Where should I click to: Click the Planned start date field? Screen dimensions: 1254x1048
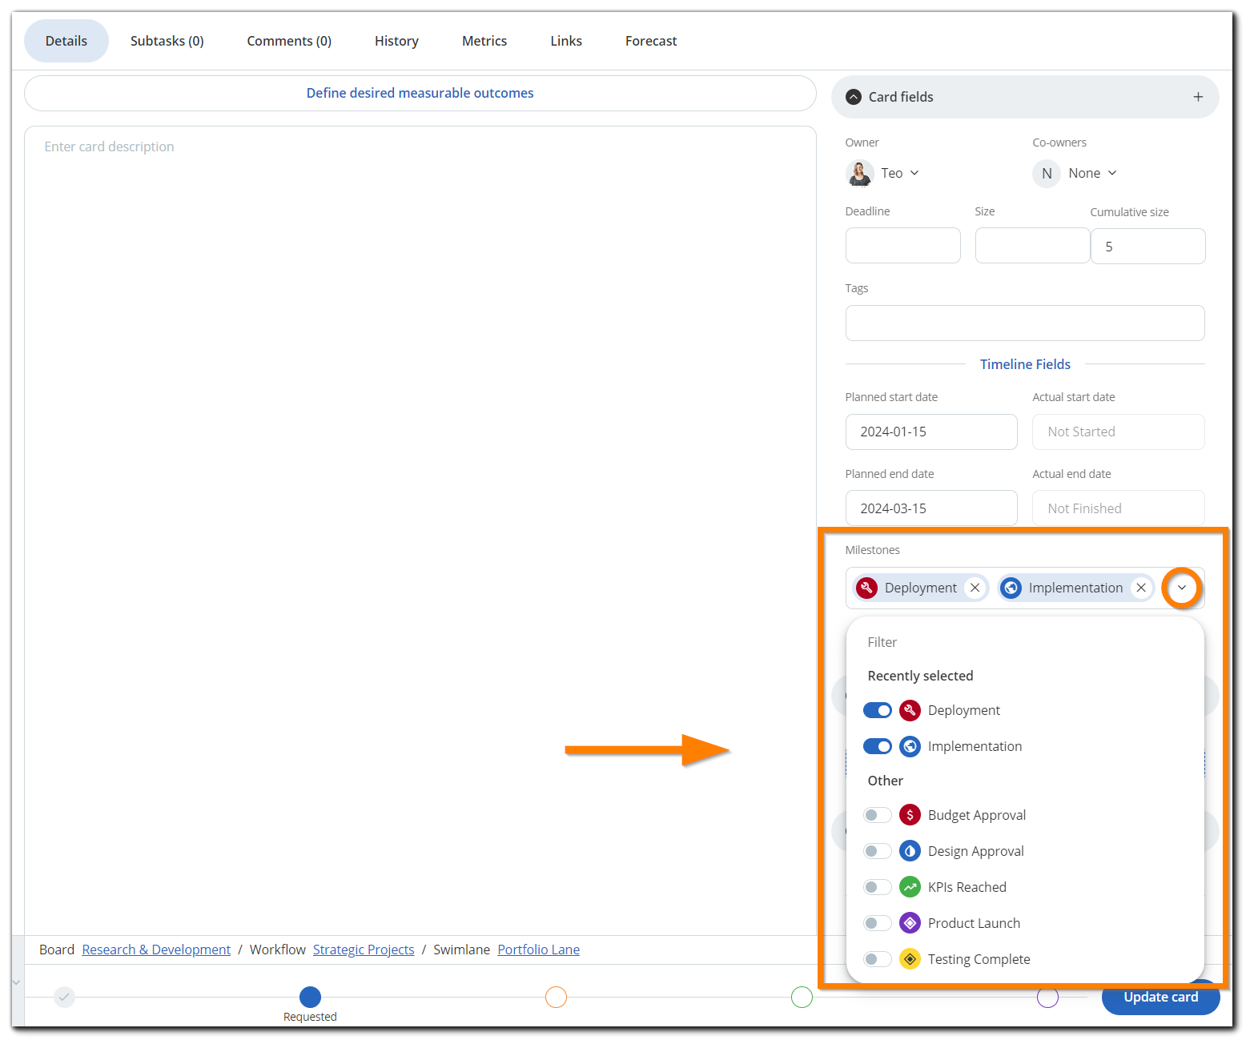click(x=931, y=432)
